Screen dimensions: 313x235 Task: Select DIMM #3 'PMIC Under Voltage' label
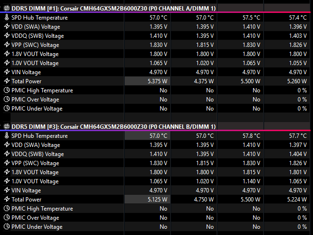(37, 227)
